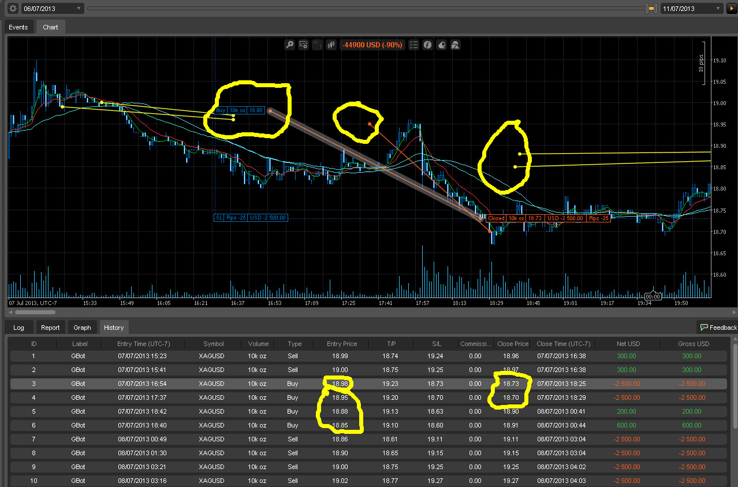This screenshot has width=738, height=487.
Task: Select the History tab
Action: 114,328
